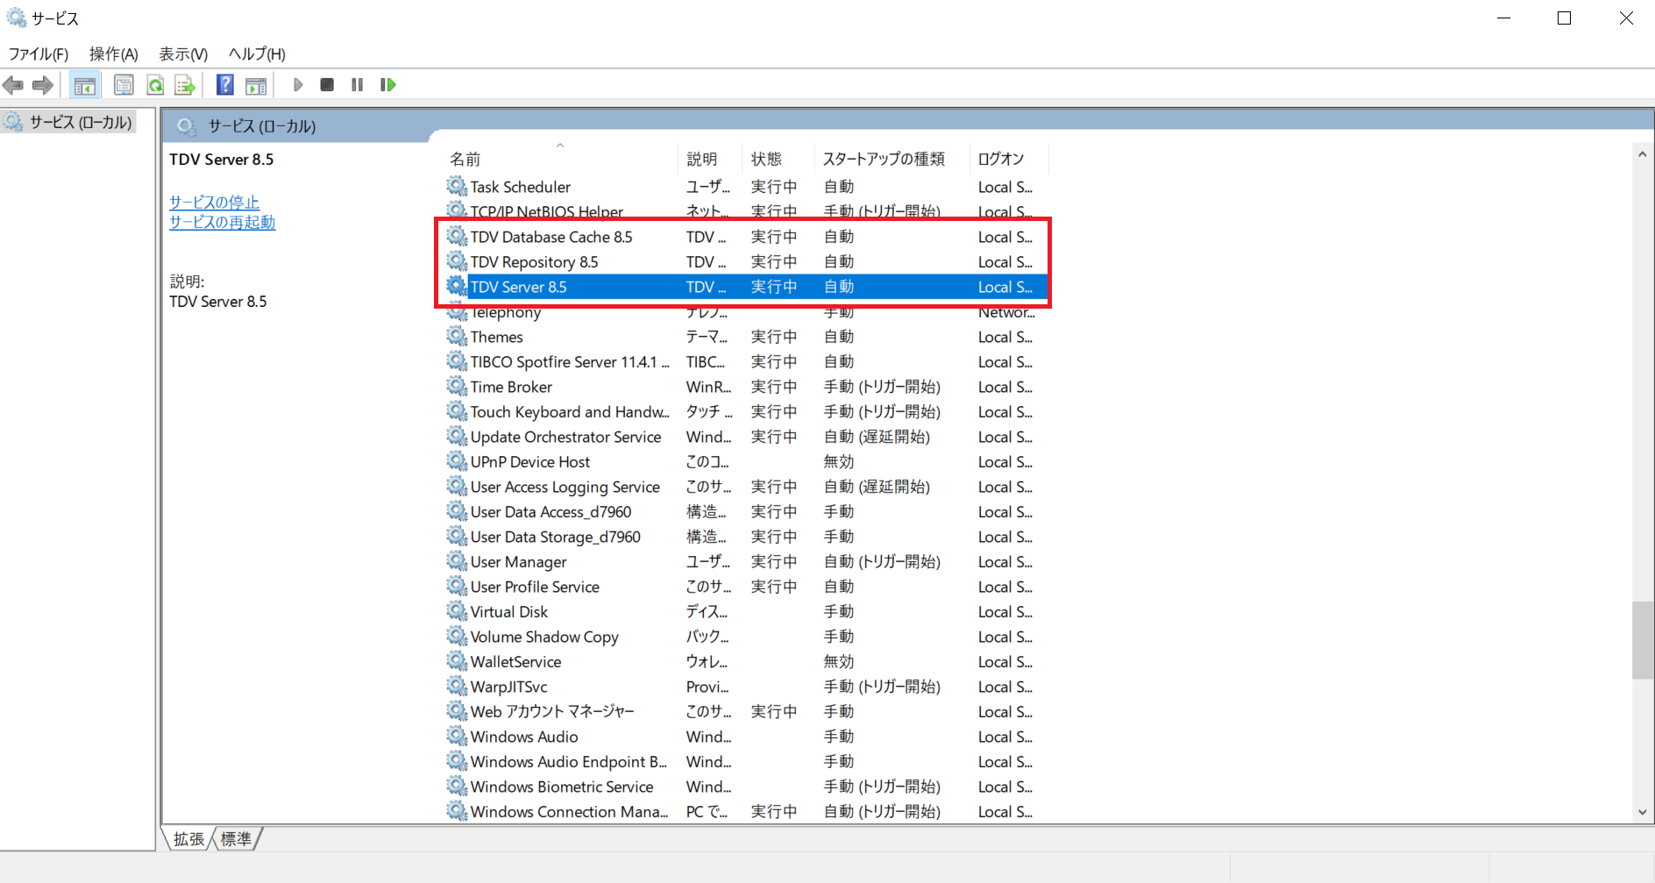Open the Properties toolbar icon
Screen dimensions: 1655x883
[124, 85]
